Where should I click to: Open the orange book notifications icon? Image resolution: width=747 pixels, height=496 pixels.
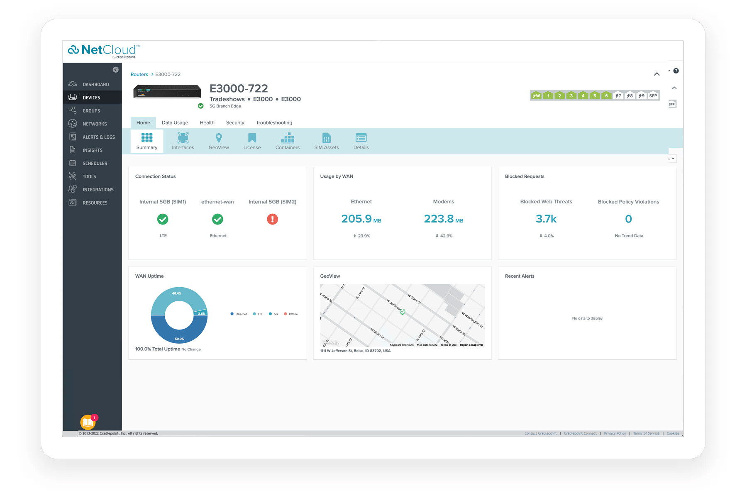pos(88,422)
